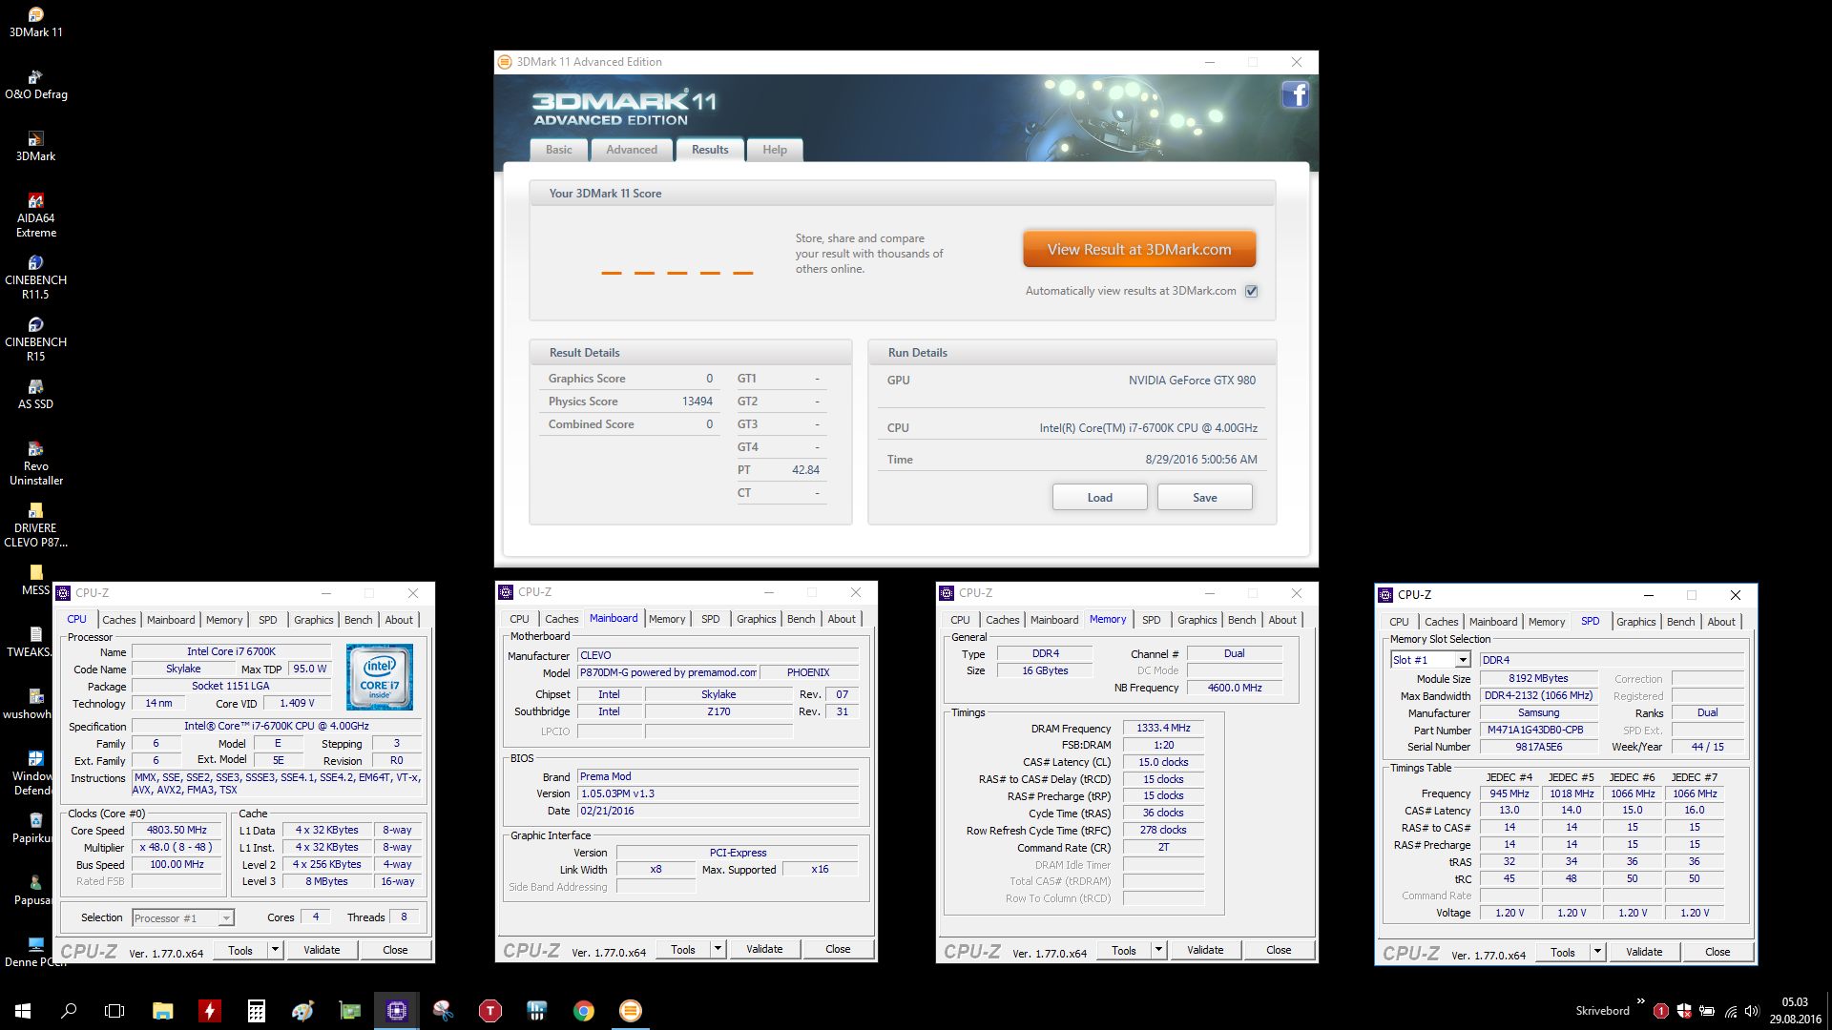The image size is (1832, 1030).
Task: Open Revo Uninstaller desktop icon
Action: tap(35, 463)
